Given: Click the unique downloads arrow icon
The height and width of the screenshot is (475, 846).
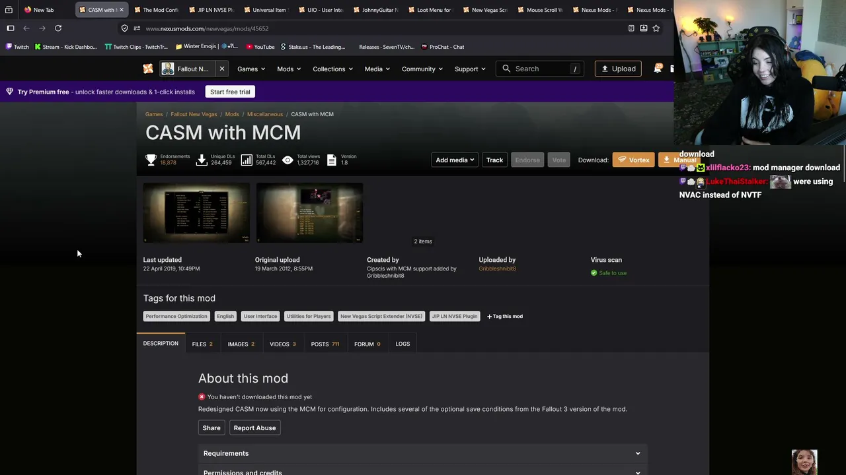Looking at the screenshot, I should [x=202, y=160].
